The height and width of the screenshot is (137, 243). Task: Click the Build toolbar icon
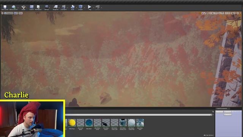[x=73, y=7]
